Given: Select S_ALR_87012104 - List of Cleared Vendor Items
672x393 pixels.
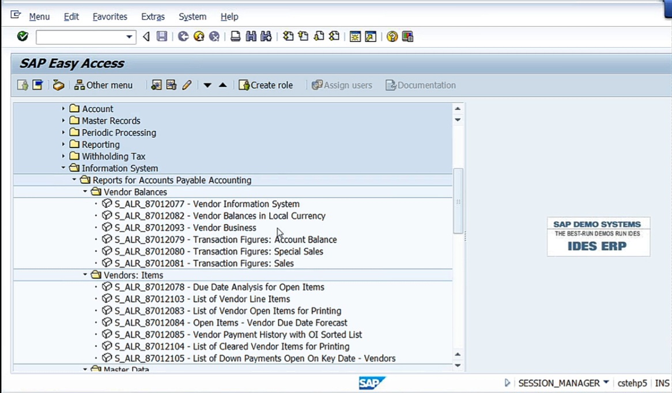Looking at the screenshot, I should coord(232,346).
